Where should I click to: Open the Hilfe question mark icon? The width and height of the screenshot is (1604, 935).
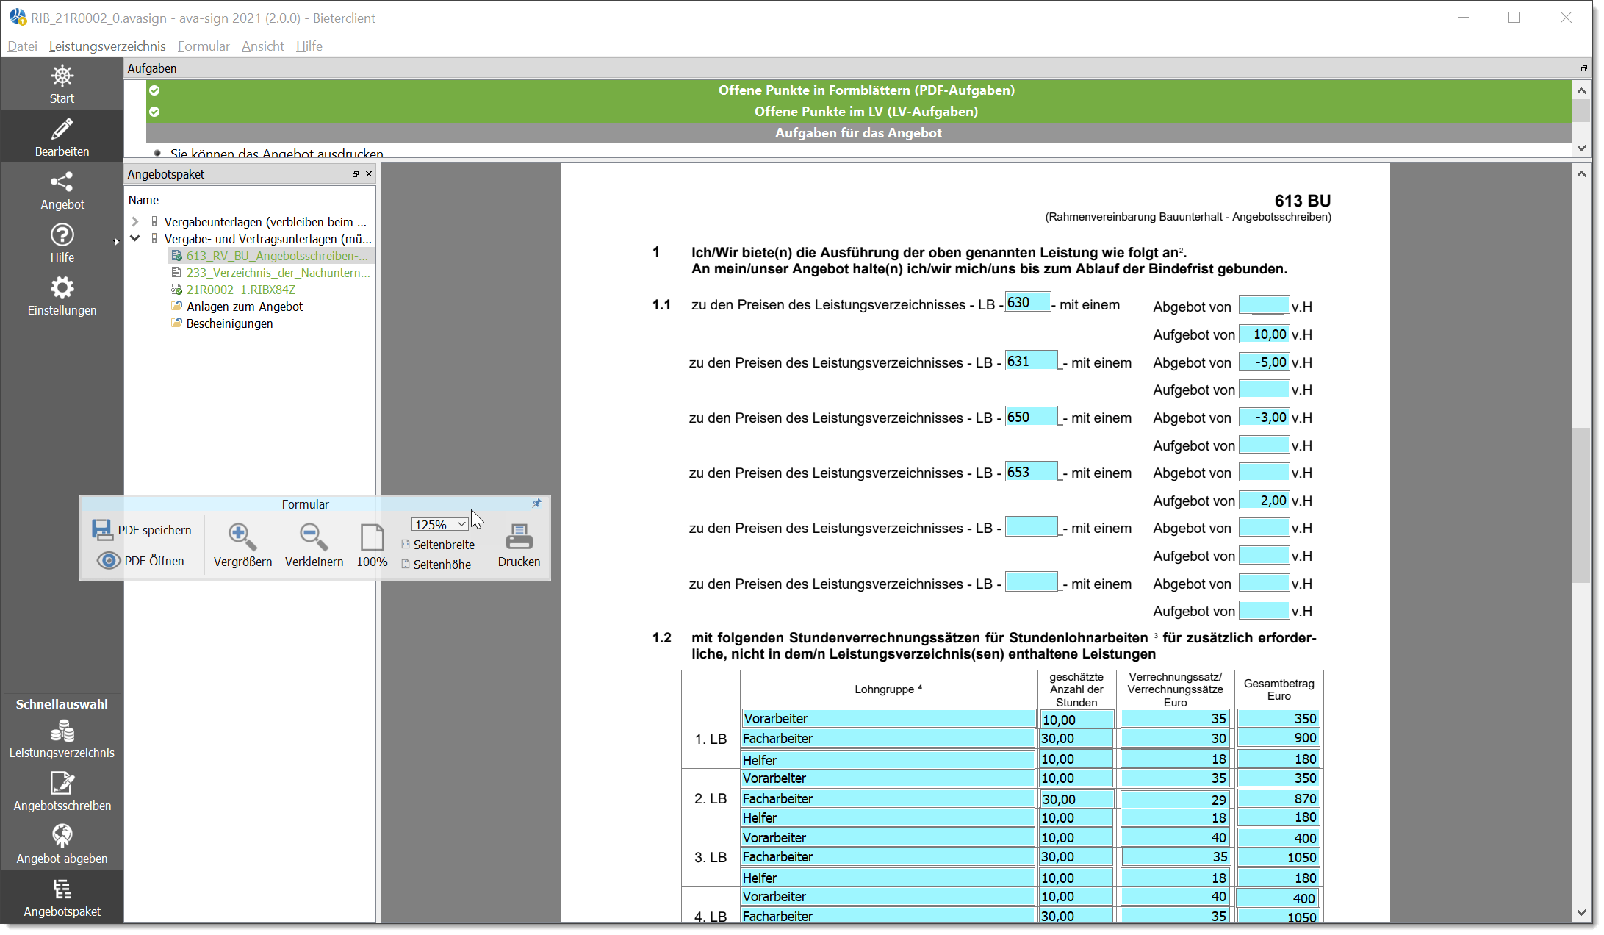point(62,235)
